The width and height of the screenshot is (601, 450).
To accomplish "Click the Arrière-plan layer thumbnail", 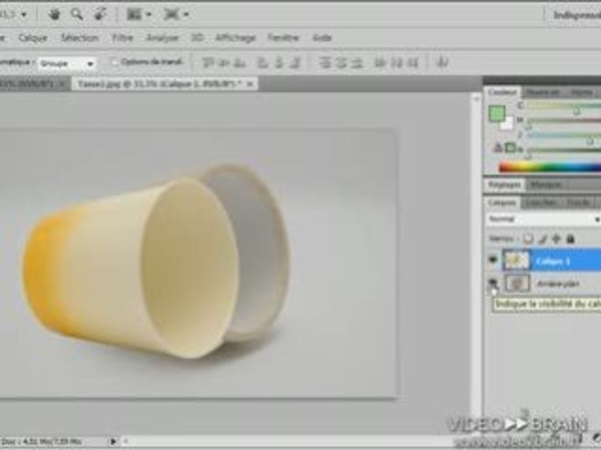I will tap(516, 284).
